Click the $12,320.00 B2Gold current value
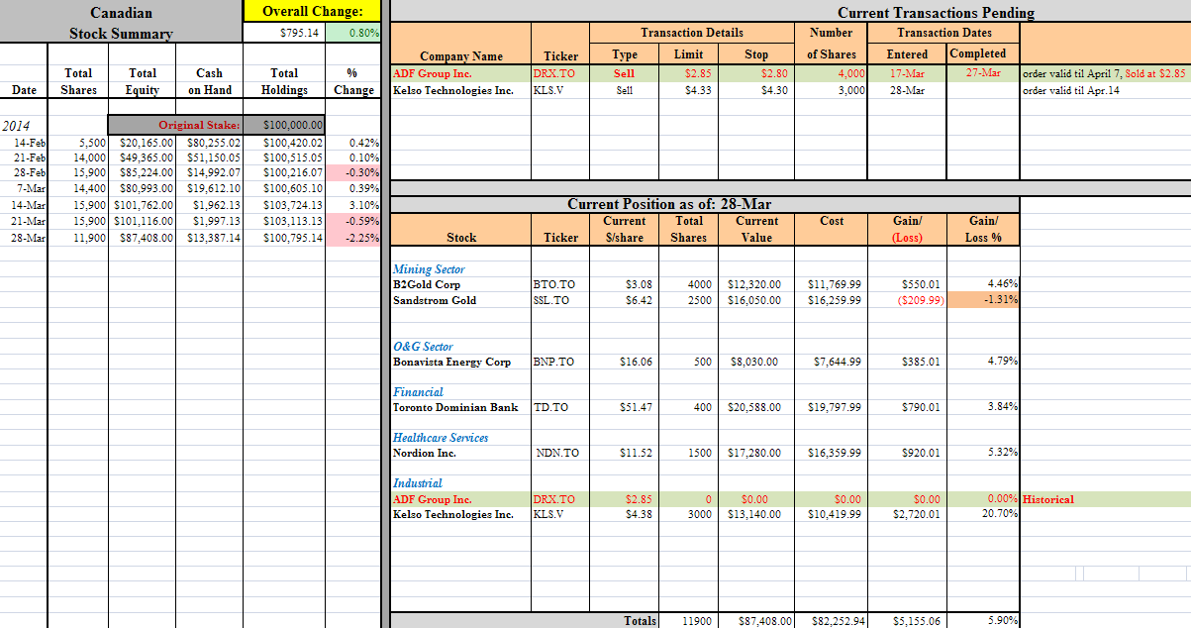 pos(754,285)
